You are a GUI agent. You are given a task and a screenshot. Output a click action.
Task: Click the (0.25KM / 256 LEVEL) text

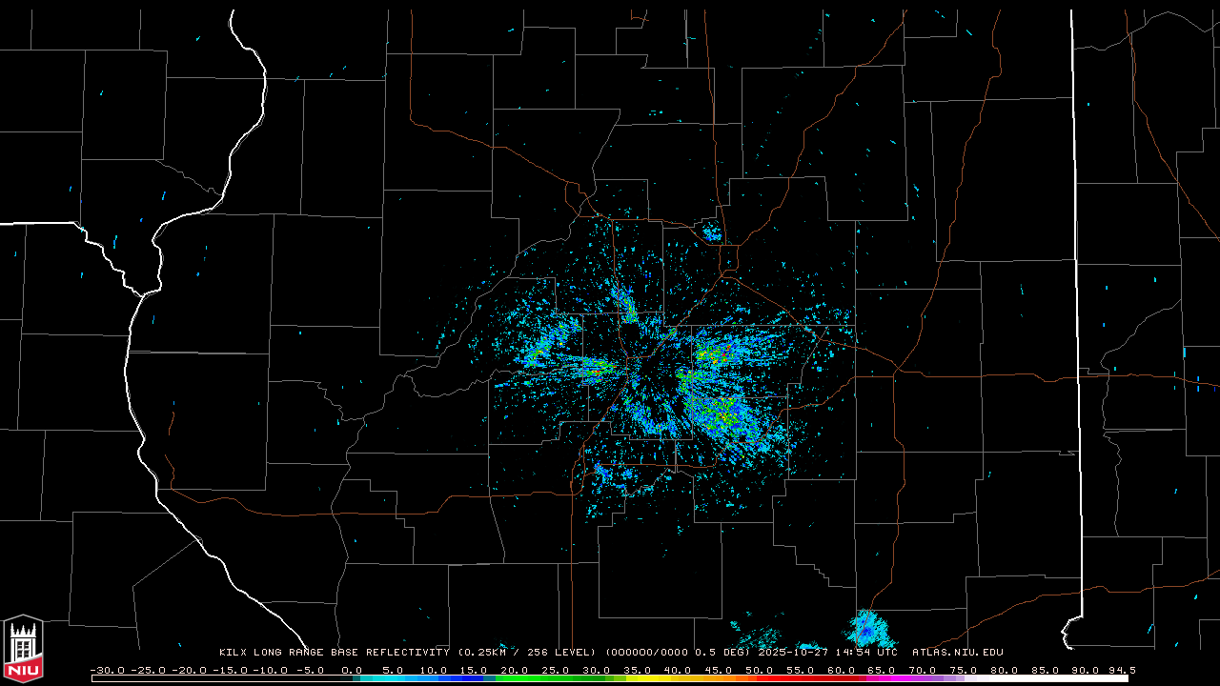coord(526,653)
